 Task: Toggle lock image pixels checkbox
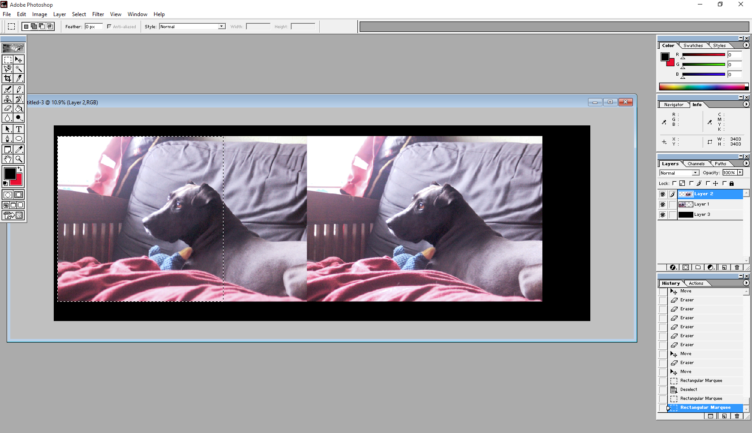691,183
